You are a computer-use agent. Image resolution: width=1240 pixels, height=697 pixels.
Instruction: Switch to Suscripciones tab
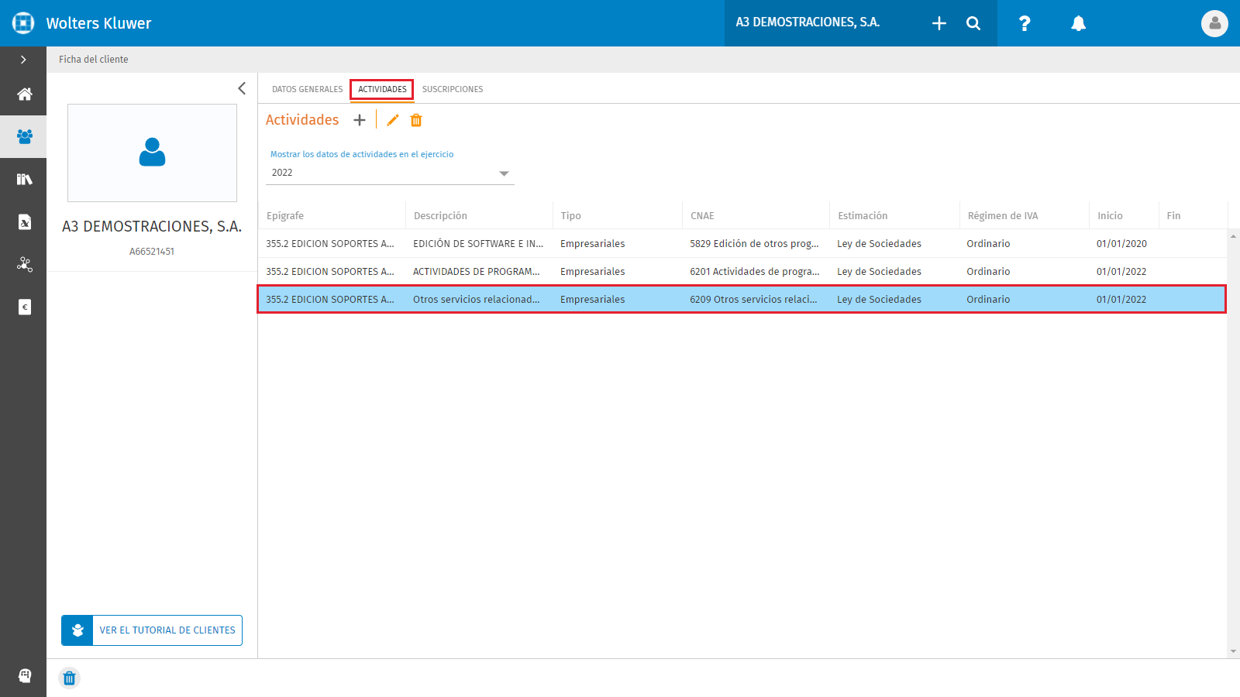click(453, 89)
